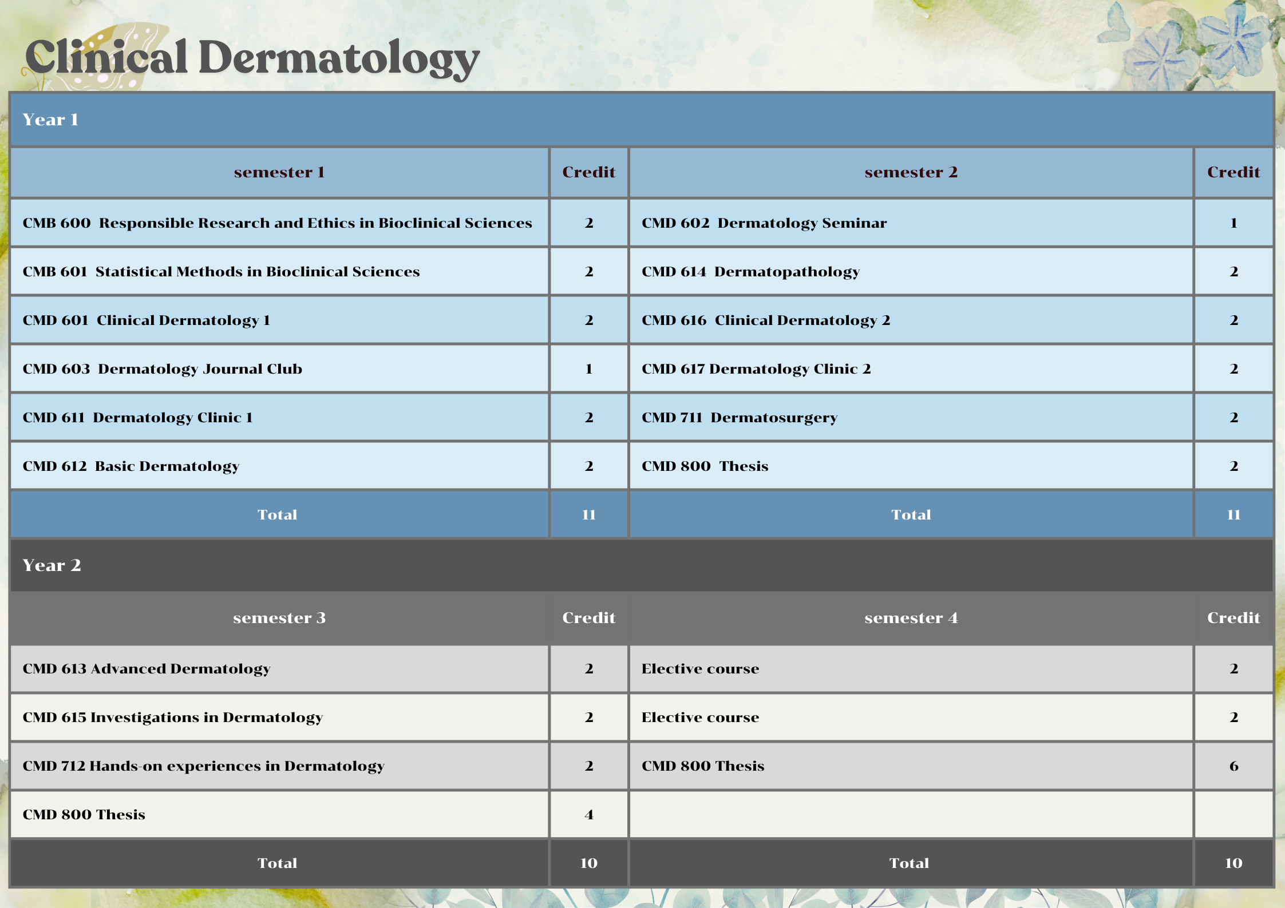Viewport: 1285px width, 908px height.
Task: Select the Year 1 header row
Action: (50, 120)
